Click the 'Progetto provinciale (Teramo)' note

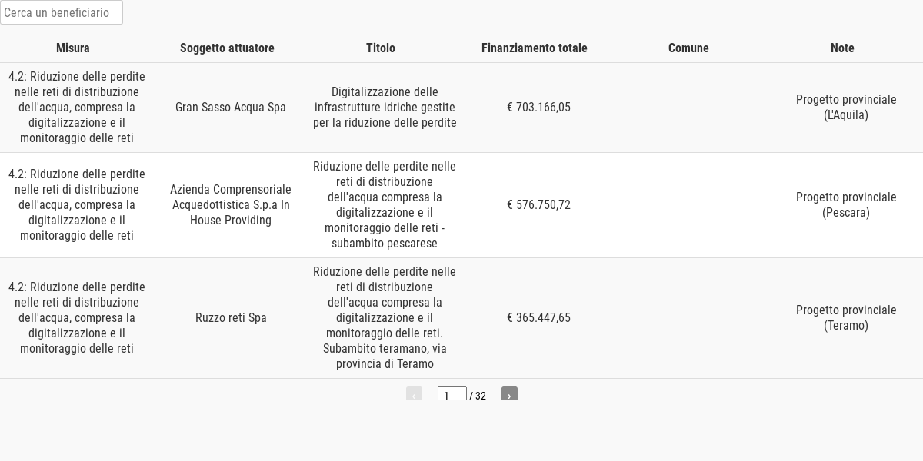coord(846,317)
